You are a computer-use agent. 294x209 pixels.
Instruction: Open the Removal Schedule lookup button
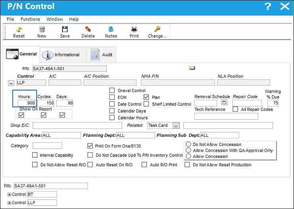[224, 103]
